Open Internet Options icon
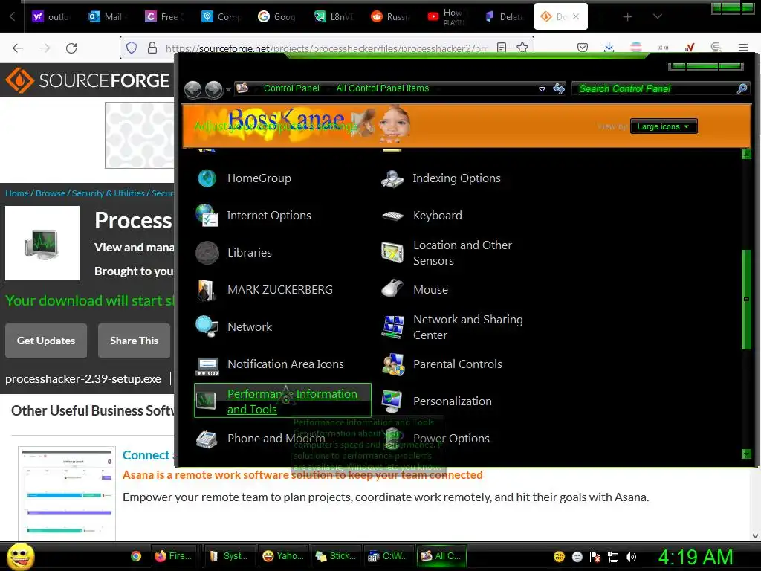Viewport: 761px width, 571px height. coord(207,215)
